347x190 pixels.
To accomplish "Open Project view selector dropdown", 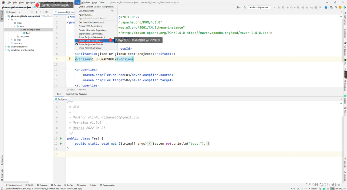I will [13, 12].
